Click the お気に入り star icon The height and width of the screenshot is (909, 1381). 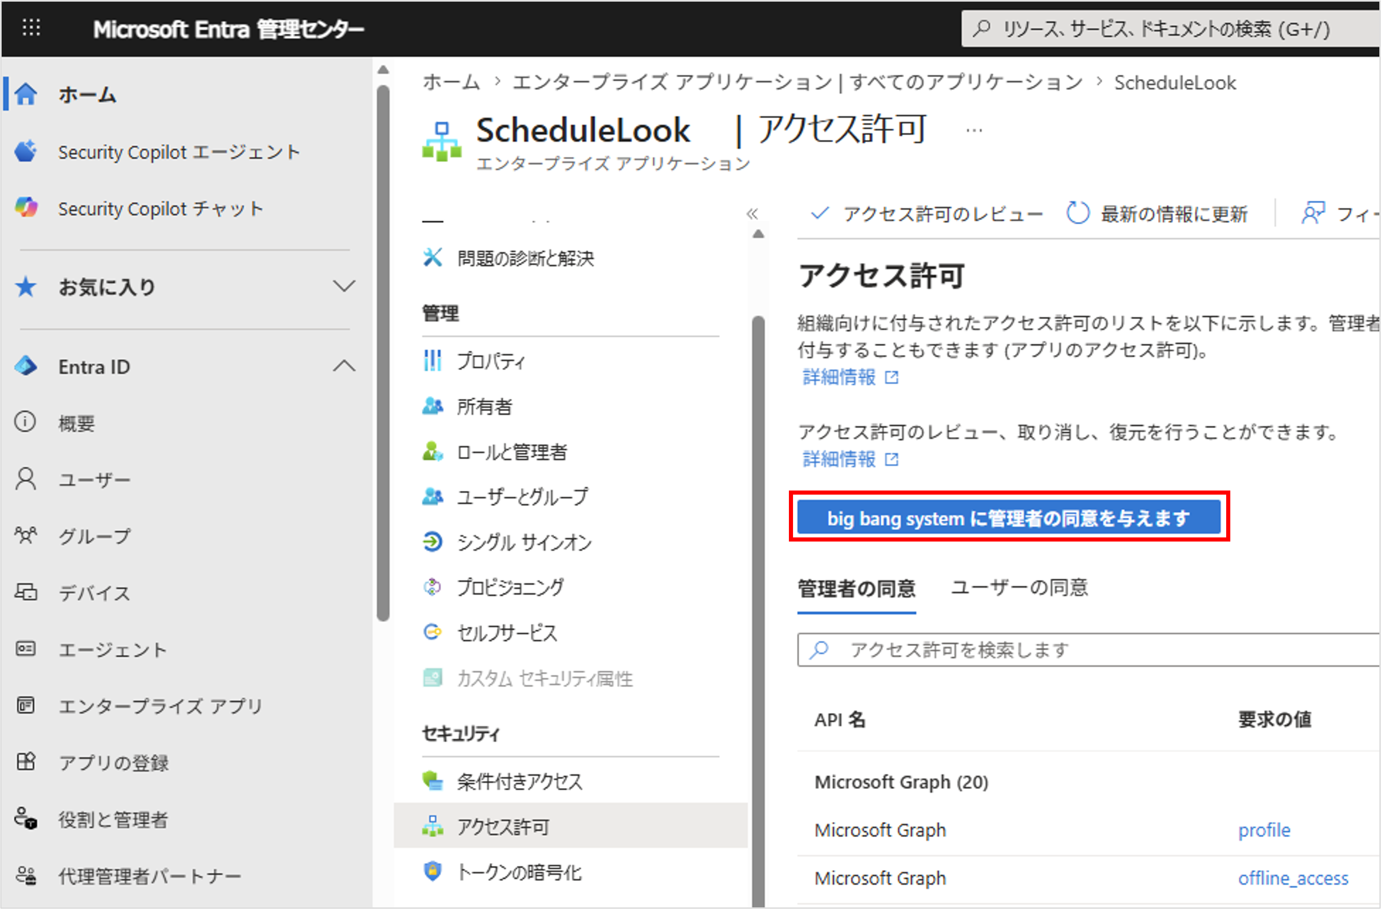[26, 286]
